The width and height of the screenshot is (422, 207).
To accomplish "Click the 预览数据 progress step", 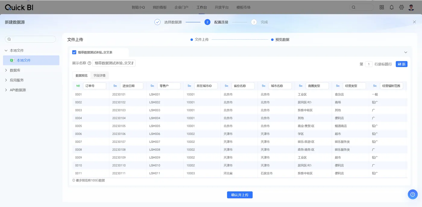I will pos(280,39).
